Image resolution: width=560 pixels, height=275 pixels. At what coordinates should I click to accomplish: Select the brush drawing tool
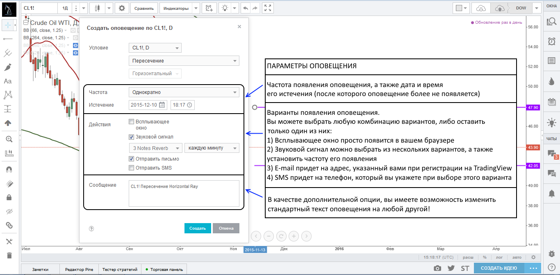click(7, 67)
